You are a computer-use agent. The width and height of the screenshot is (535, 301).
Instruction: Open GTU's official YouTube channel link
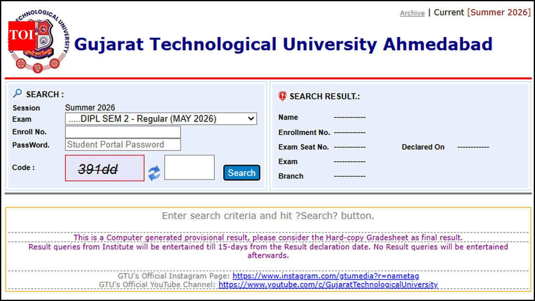(x=328, y=285)
